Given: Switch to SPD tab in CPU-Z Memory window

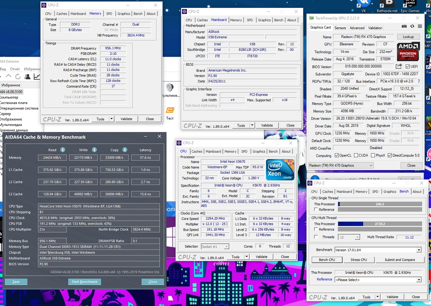Looking at the screenshot, I should pos(109,14).
